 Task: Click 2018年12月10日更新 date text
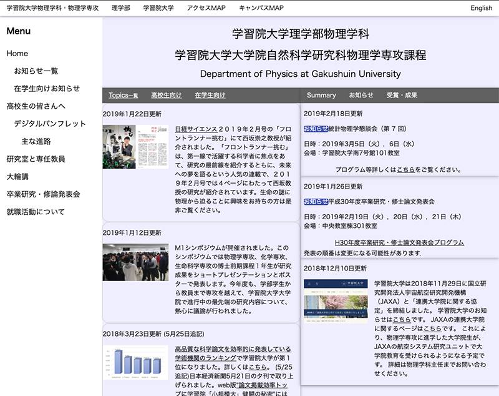[x=335, y=268]
